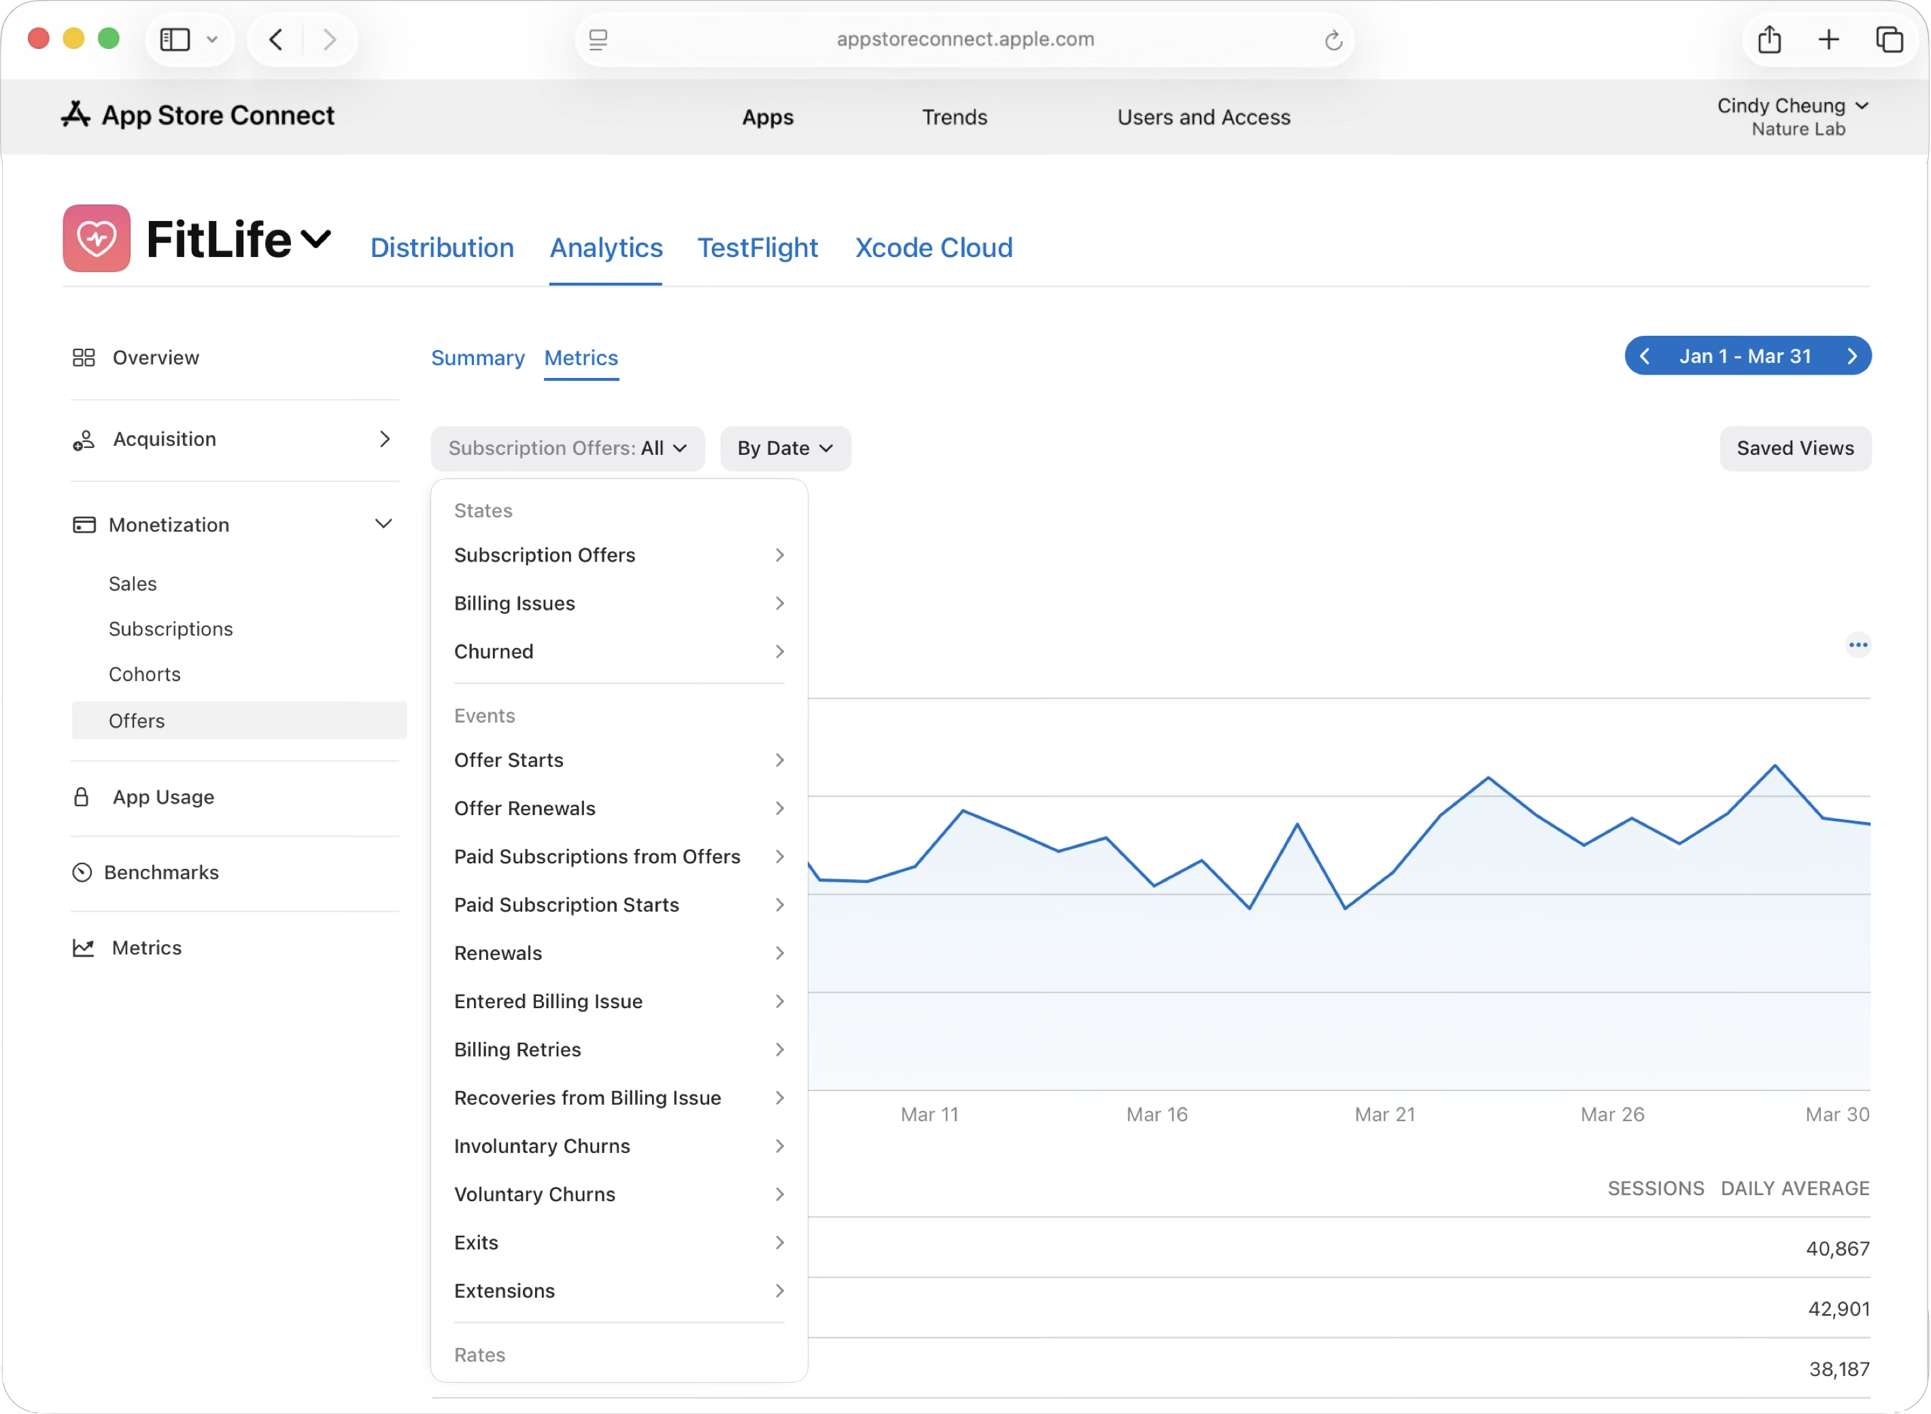Image resolution: width=1931 pixels, height=1414 pixels.
Task: Click the Saved Views button
Action: (1795, 449)
